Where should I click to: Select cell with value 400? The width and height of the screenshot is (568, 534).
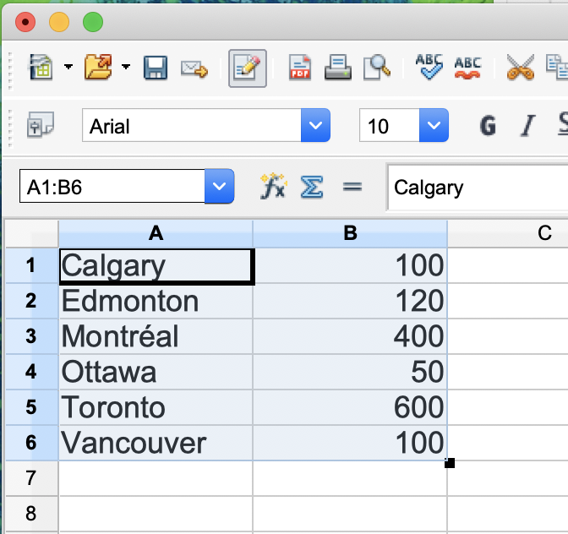tap(350, 336)
